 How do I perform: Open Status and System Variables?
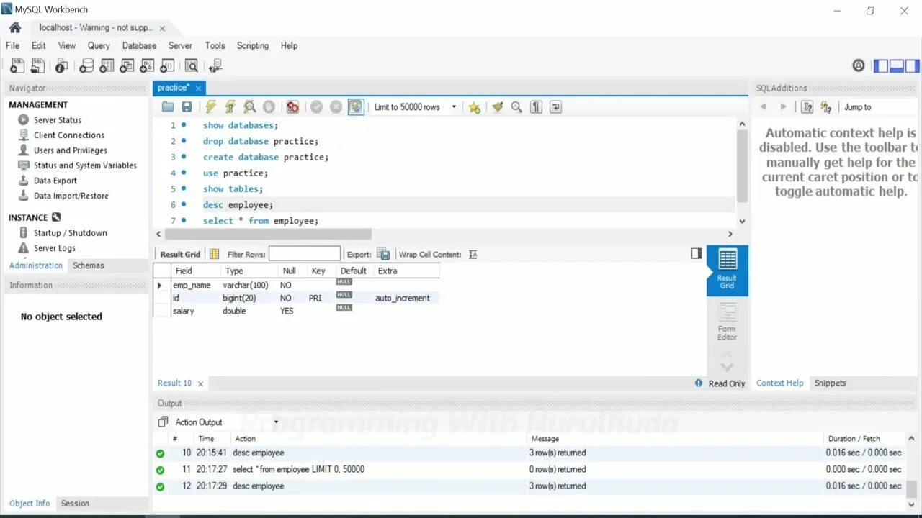(x=85, y=165)
